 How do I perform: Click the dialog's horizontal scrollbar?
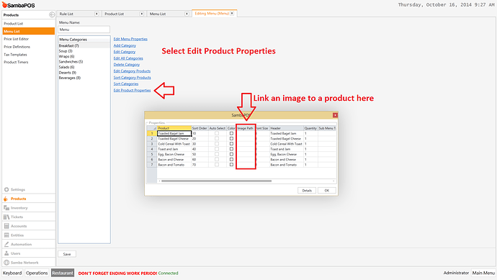(217, 181)
